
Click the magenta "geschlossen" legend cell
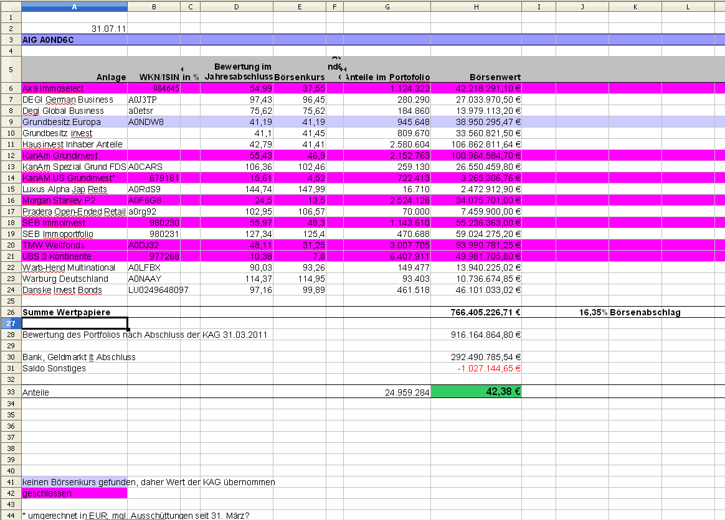tap(73, 493)
